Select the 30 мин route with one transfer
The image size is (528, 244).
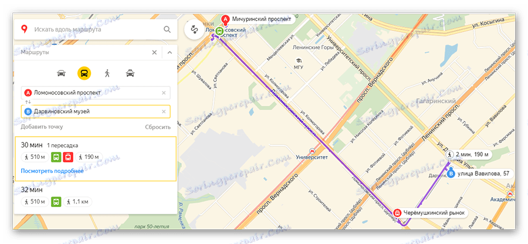tap(96, 158)
